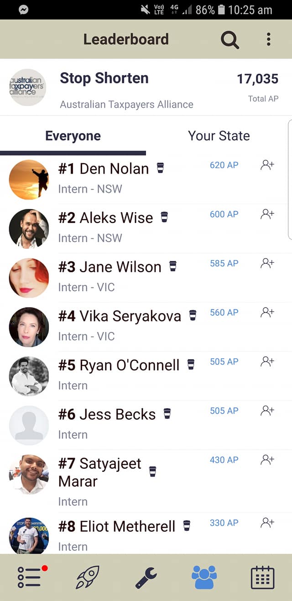This screenshot has width=292, height=601.
Task: Open the team members icon in bottom bar
Action: pyautogui.click(x=203, y=577)
